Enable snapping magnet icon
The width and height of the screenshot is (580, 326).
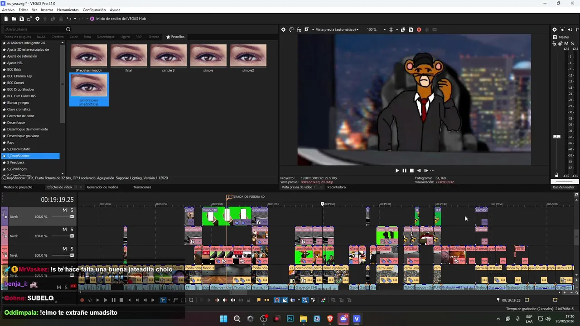click(x=277, y=300)
